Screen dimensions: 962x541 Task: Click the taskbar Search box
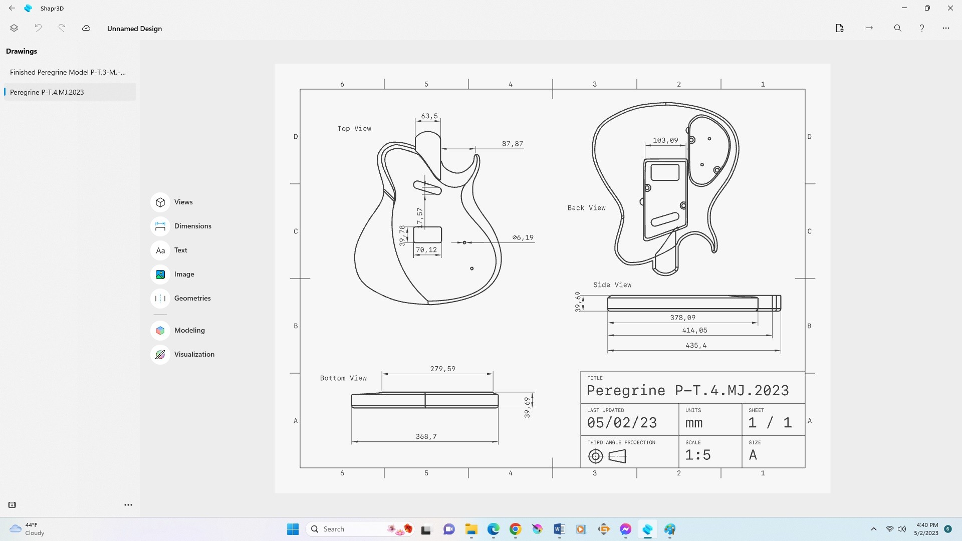tap(360, 529)
